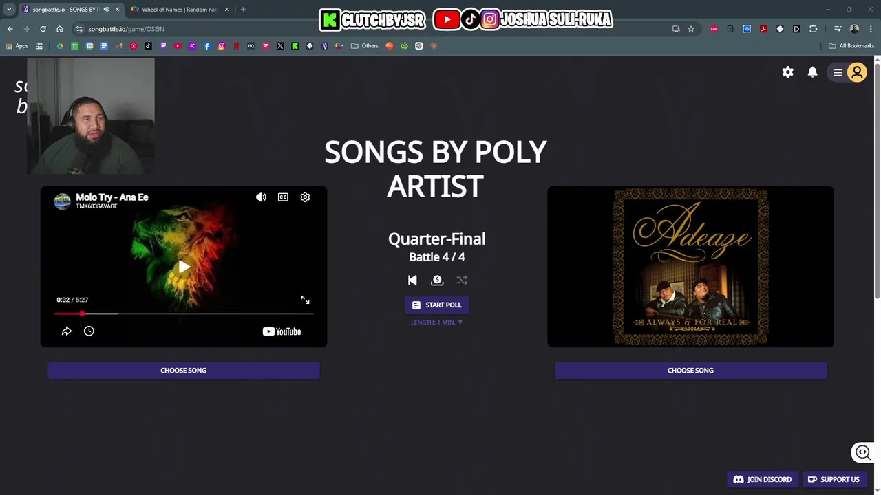The width and height of the screenshot is (881, 495).
Task: Share the Molo Try video
Action: (x=67, y=331)
